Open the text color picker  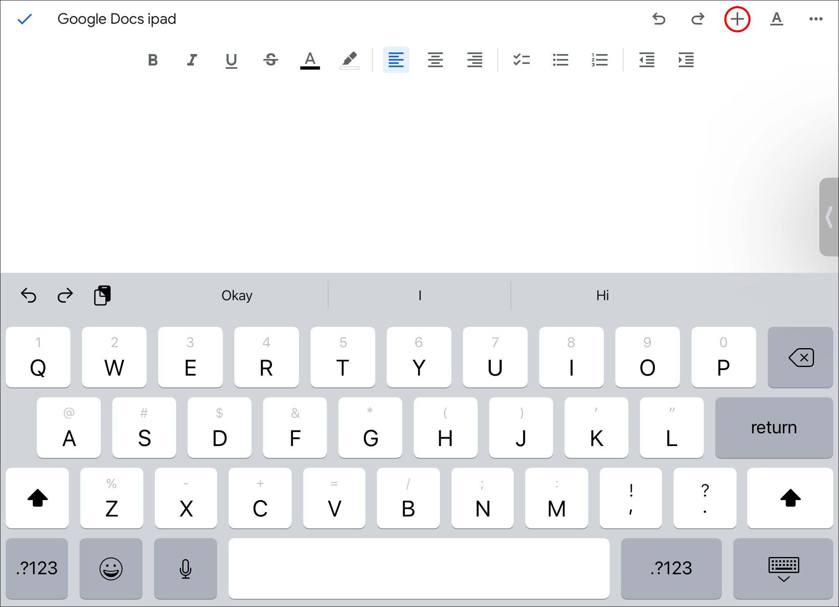pos(310,60)
